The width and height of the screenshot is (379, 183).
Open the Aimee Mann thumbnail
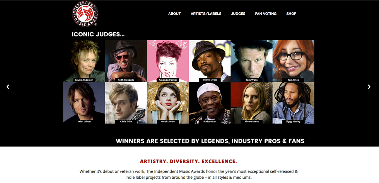(252, 103)
